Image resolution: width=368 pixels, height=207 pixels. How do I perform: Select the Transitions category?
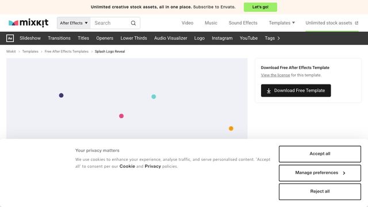(x=59, y=38)
